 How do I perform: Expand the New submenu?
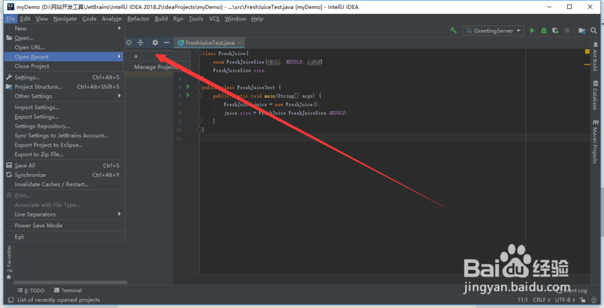point(64,28)
